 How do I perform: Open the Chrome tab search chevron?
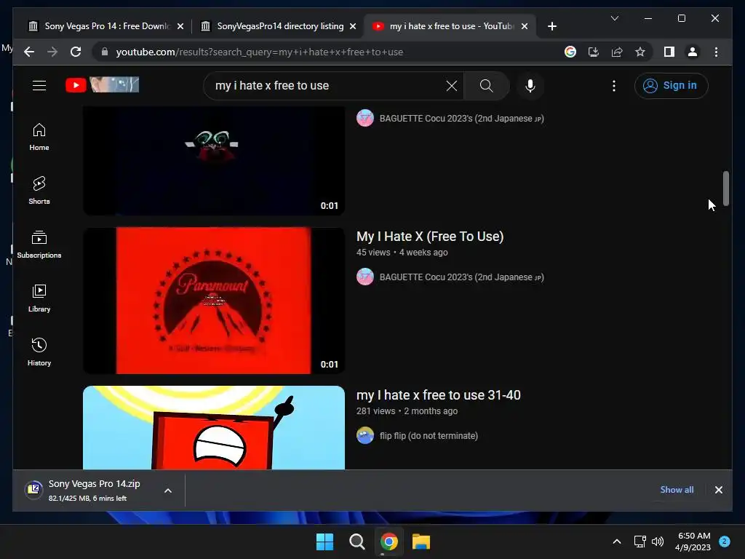tap(614, 18)
